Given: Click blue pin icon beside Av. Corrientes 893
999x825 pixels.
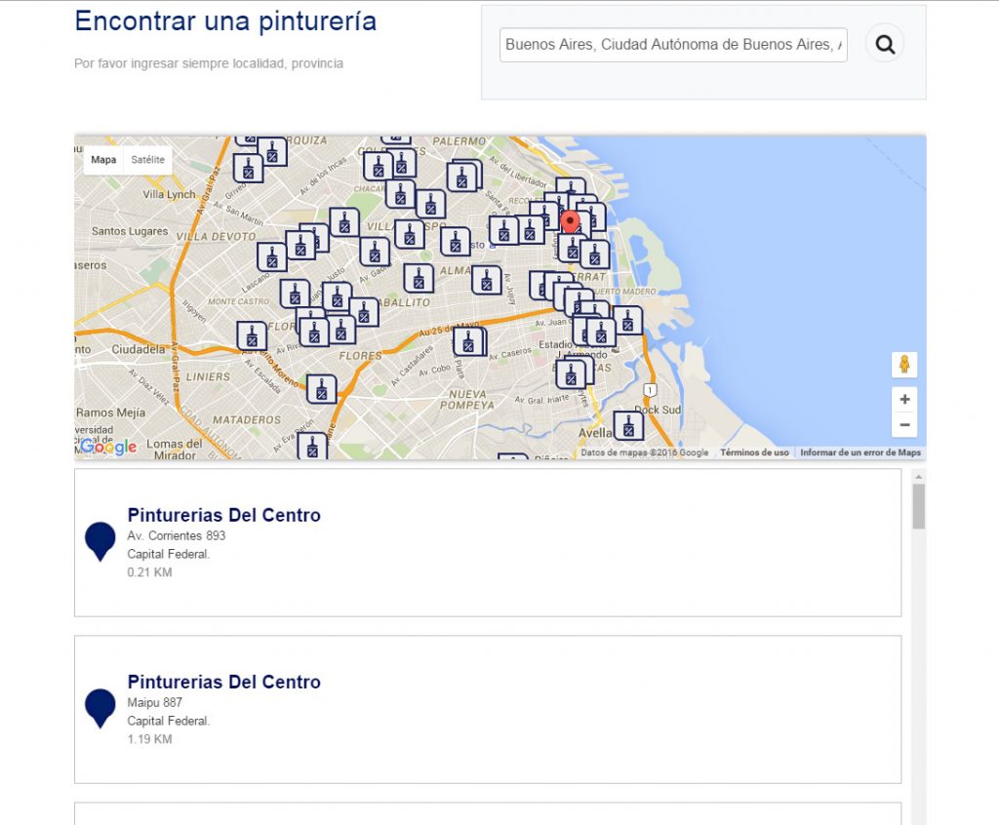Looking at the screenshot, I should [100, 540].
